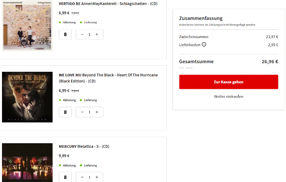This screenshot has height=182, width=286.
Task: Open AnnenMayKantereit Schlagschatten album cover
Action: click(27, 25)
